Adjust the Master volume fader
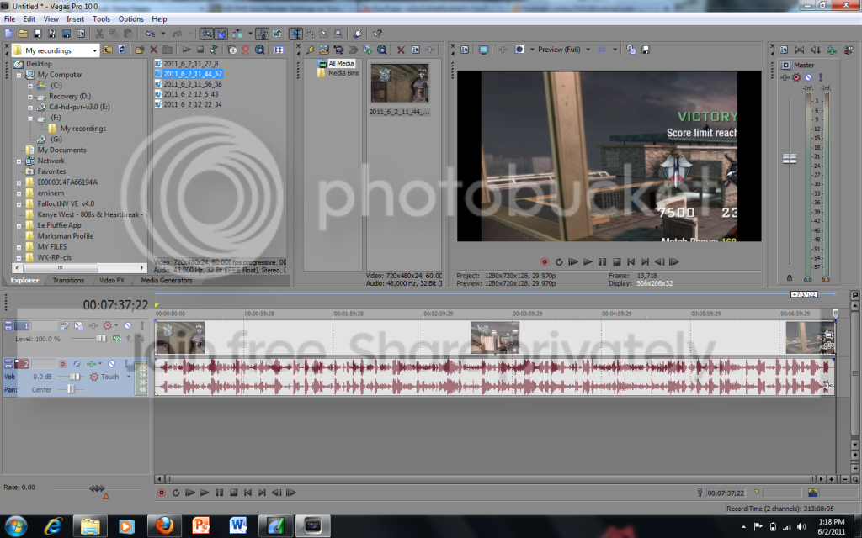Viewport: 862px width, 538px height. 790,159
